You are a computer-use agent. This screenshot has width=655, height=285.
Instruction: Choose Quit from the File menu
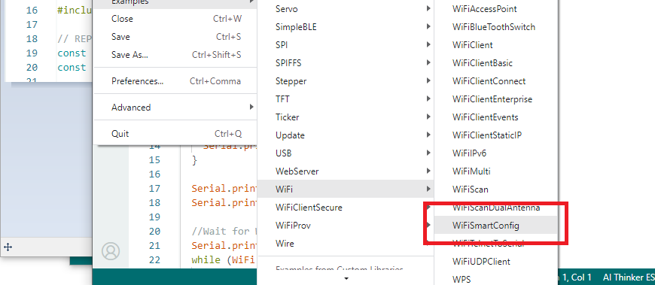click(x=175, y=134)
